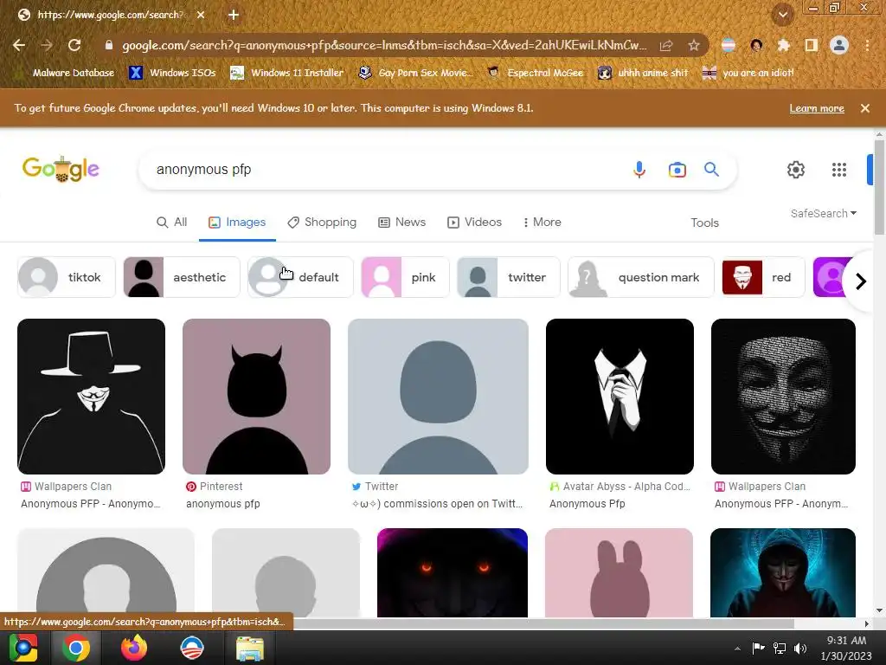Open the extensions puzzle icon
Screen dimensions: 886x665
point(784,45)
